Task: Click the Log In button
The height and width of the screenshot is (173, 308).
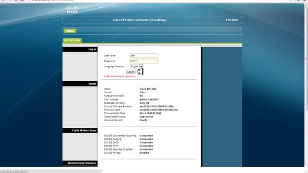Action: pos(130,72)
